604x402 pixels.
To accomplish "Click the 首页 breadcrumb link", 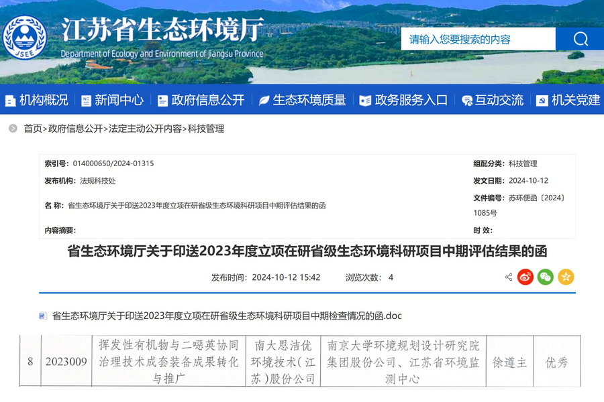I will [33, 129].
